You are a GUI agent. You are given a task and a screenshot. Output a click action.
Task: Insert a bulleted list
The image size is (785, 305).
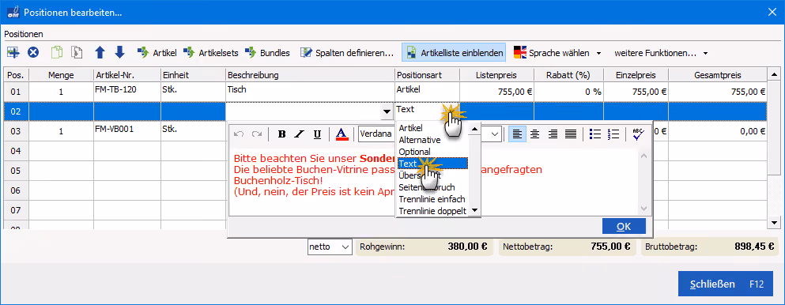point(594,134)
